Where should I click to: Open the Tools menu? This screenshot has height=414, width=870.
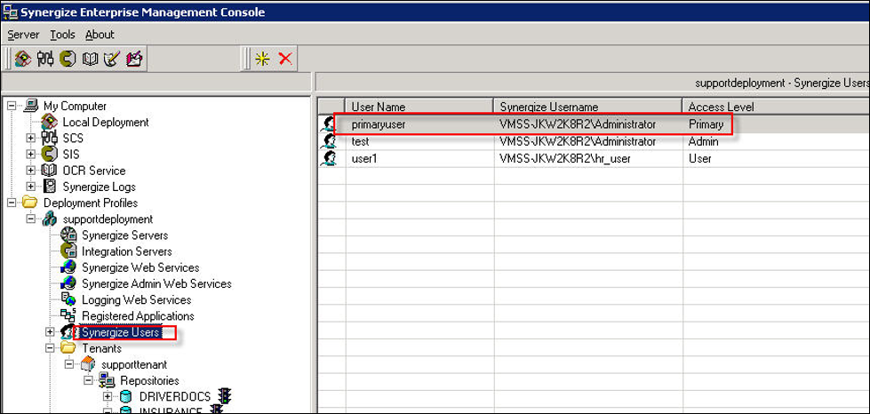(62, 35)
